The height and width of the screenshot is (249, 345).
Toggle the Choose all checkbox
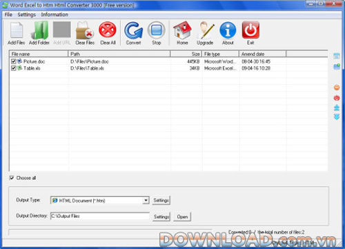12,178
